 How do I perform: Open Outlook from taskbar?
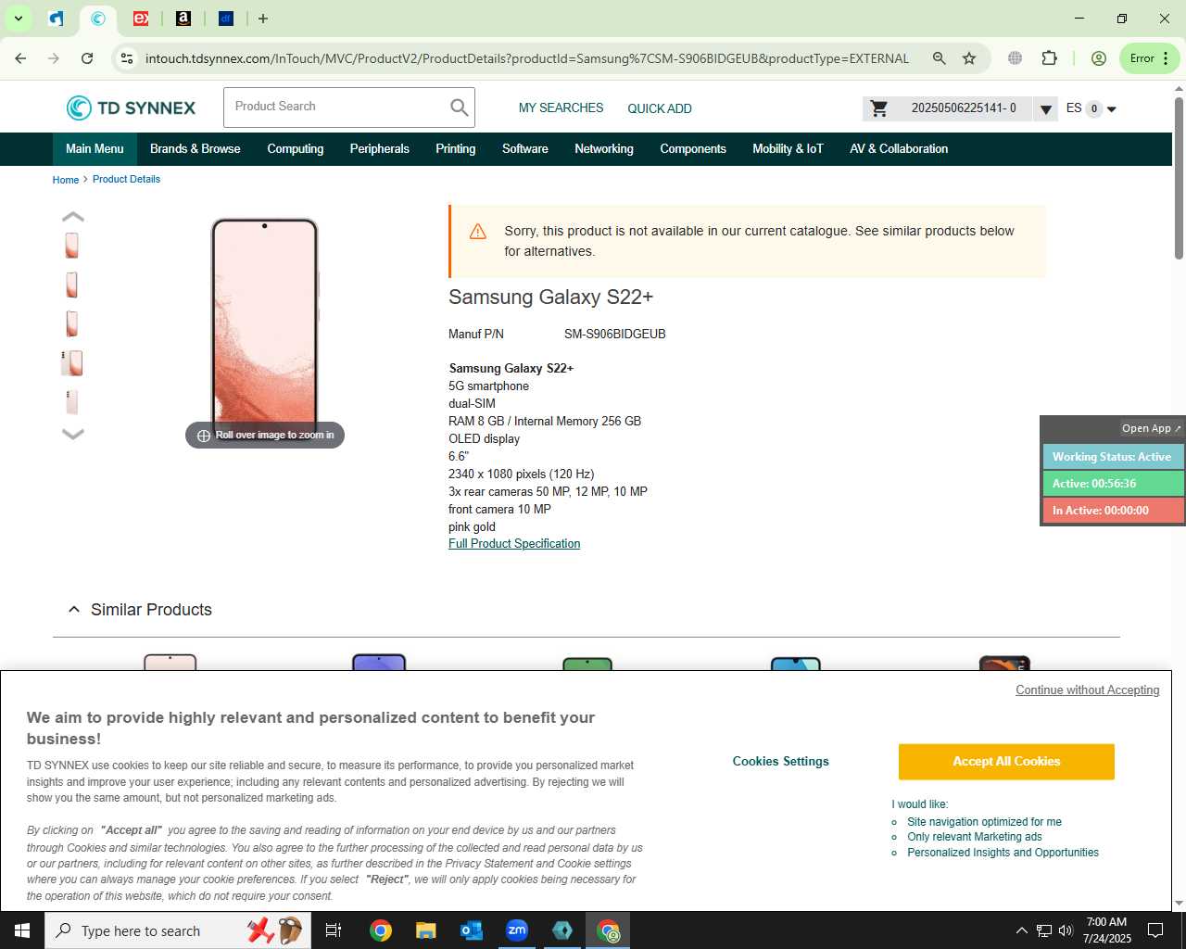click(x=472, y=930)
